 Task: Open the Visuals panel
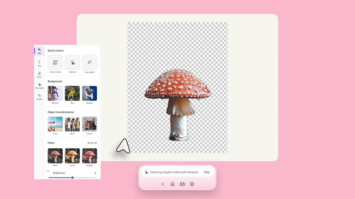point(39,97)
